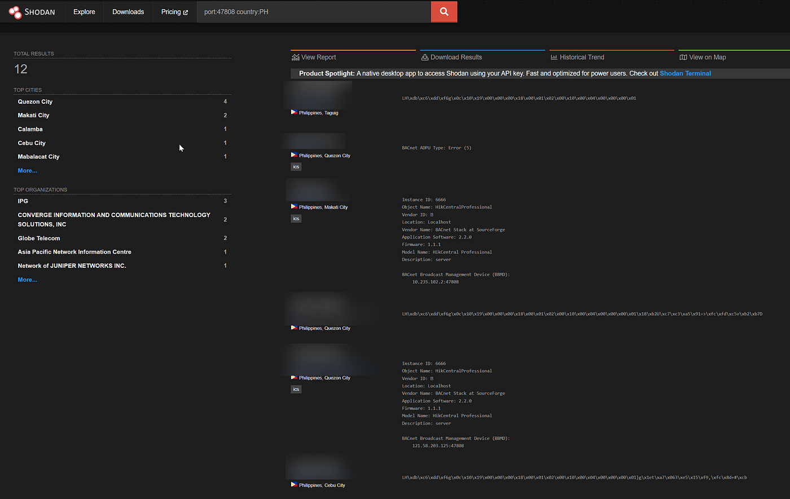Viewport: 790px width, 499px height.
Task: Click the View Report chart icon
Action: point(295,57)
